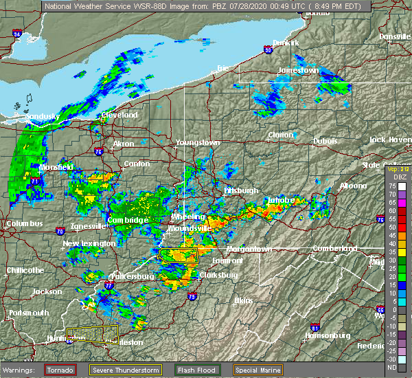The width and height of the screenshot is (412, 378).
Task: Click the 75 DBZ white swatch
Action: [402, 186]
